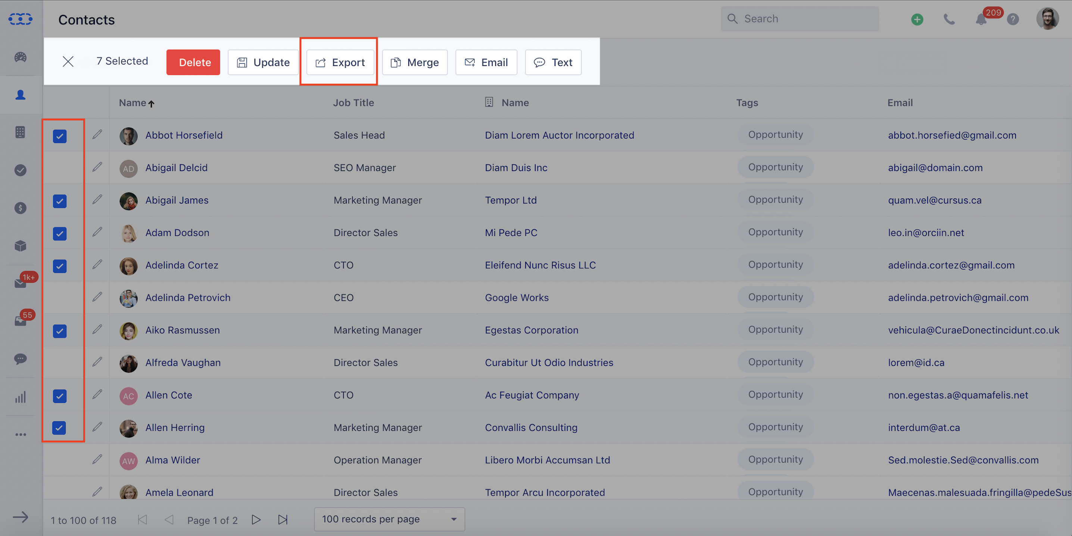Open Abigail Delcid contact link
This screenshot has height=536, width=1072.
[x=177, y=167]
